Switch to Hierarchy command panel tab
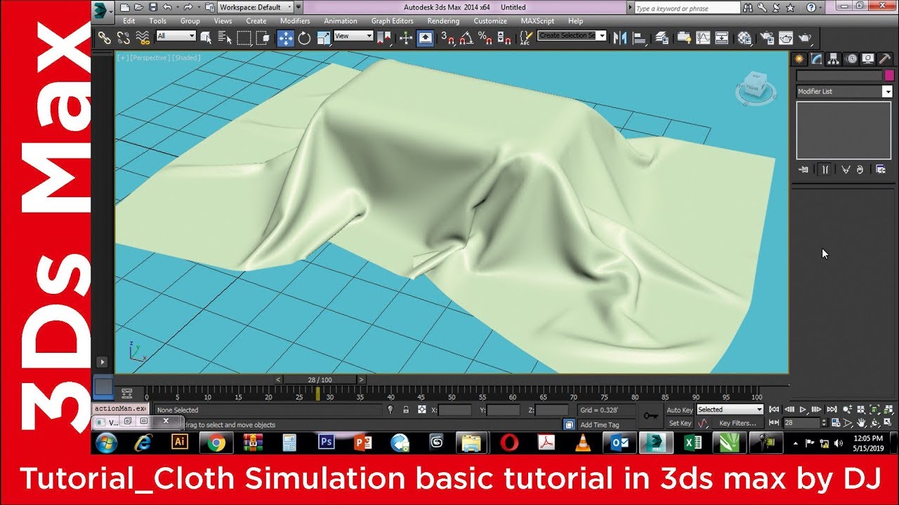The height and width of the screenshot is (505, 899). tap(834, 59)
